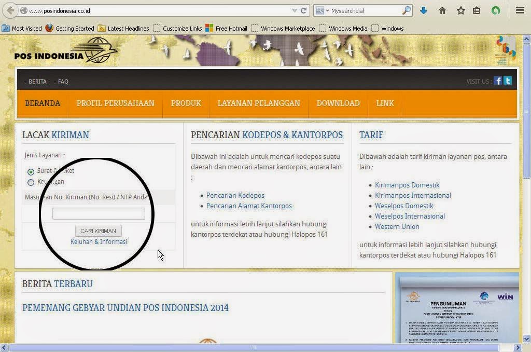Click the search magnifier icon

[407, 10]
